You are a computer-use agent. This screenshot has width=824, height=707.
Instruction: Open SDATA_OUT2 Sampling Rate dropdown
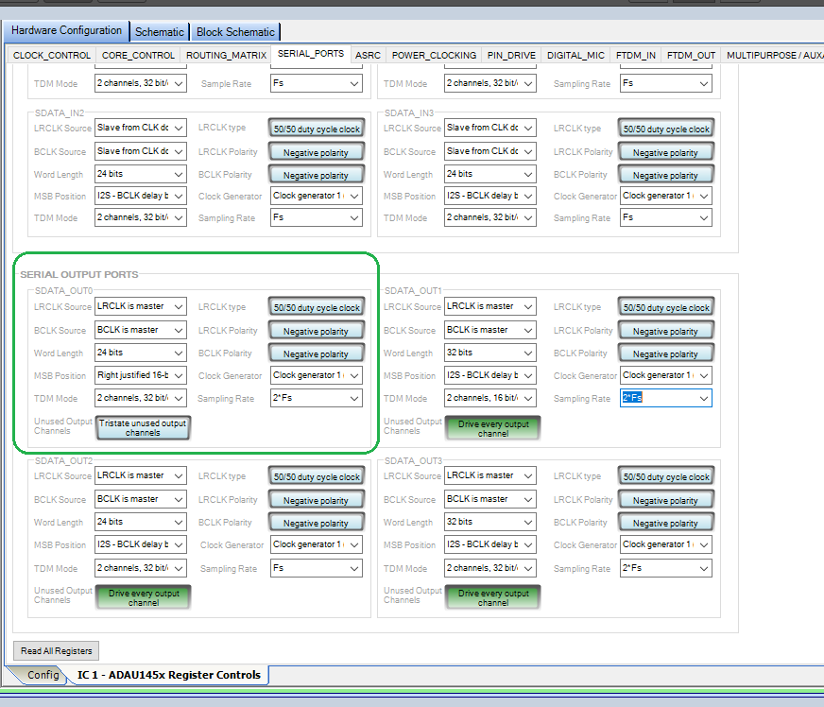click(x=317, y=568)
